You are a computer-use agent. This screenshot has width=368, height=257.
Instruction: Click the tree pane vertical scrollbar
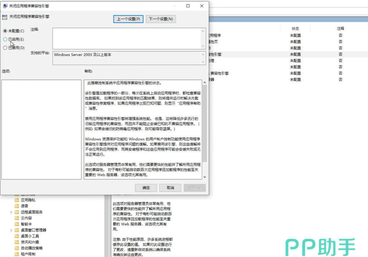click(x=107, y=226)
